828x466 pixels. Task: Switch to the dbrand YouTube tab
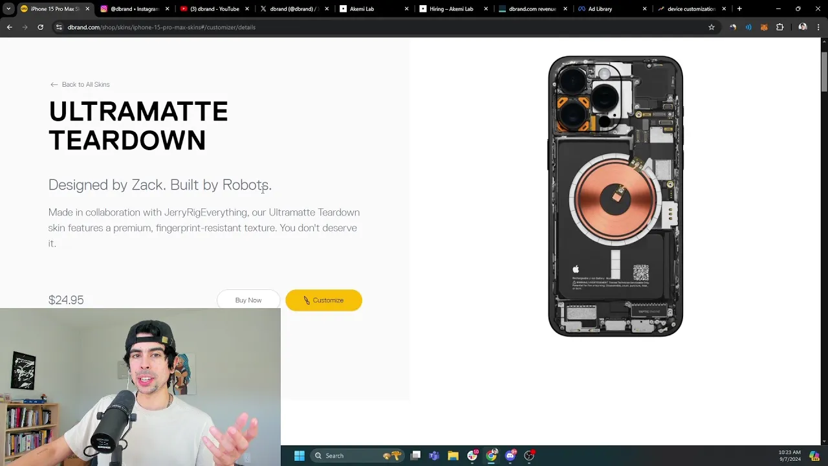click(x=214, y=9)
